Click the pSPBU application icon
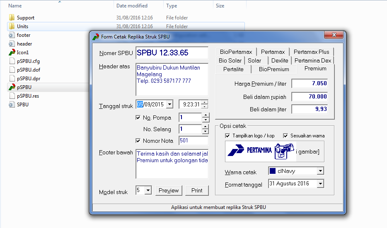This screenshot has width=387, height=228. click(12, 87)
